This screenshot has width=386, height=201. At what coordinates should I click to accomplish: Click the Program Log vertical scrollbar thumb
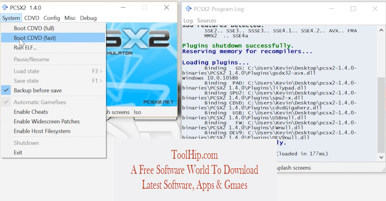click(382, 115)
